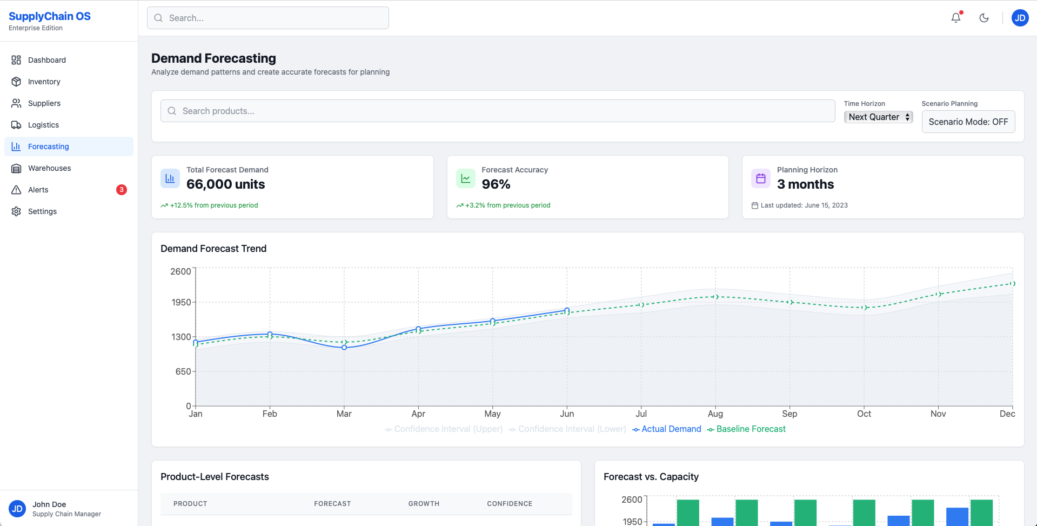Click the Forecast Accuracy trend icon

point(465,178)
